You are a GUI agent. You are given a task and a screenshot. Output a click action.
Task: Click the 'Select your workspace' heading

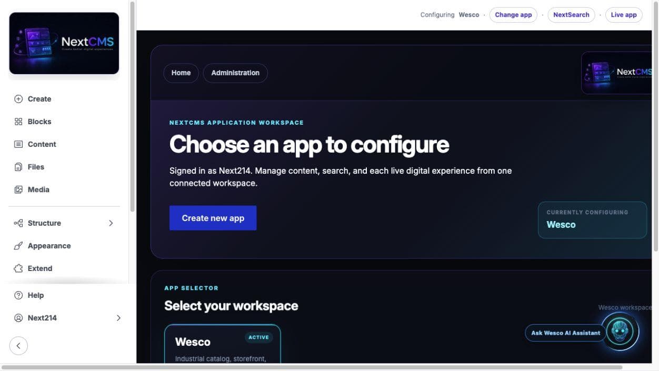coord(231,306)
